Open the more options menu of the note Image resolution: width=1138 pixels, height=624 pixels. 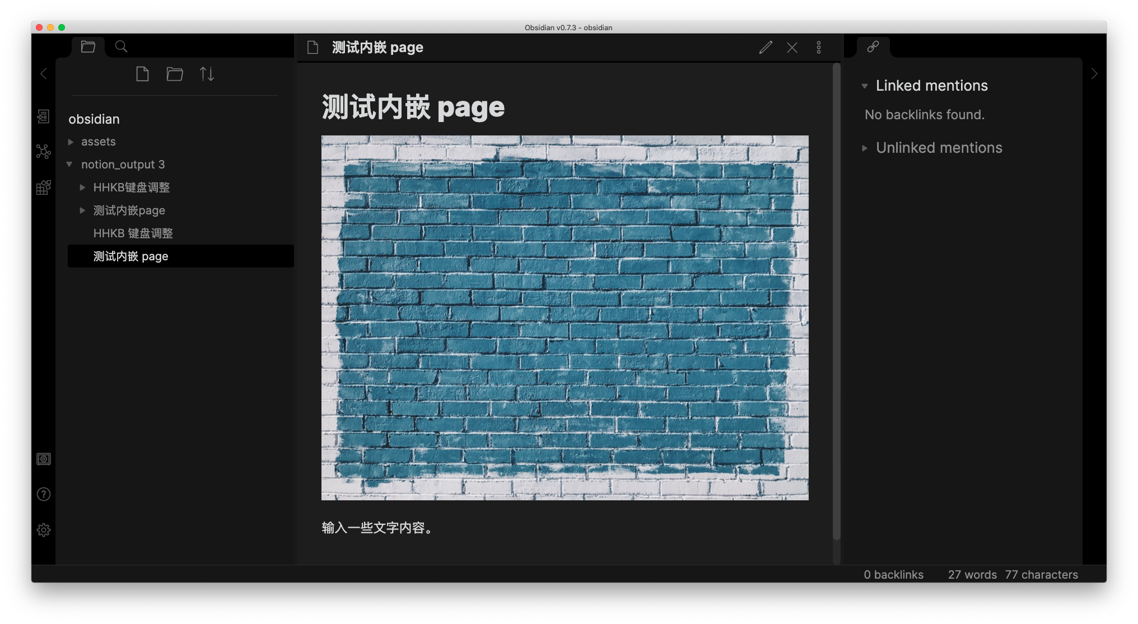pos(819,48)
